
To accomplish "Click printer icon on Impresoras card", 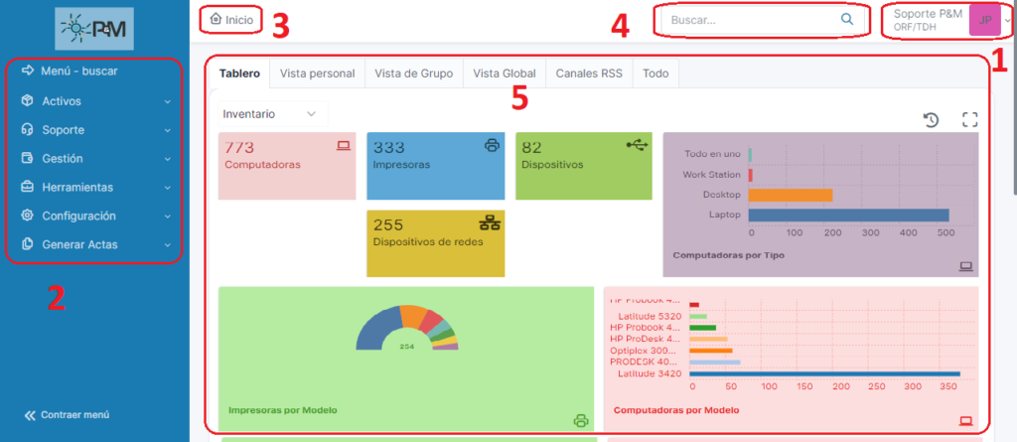I will coord(491,145).
